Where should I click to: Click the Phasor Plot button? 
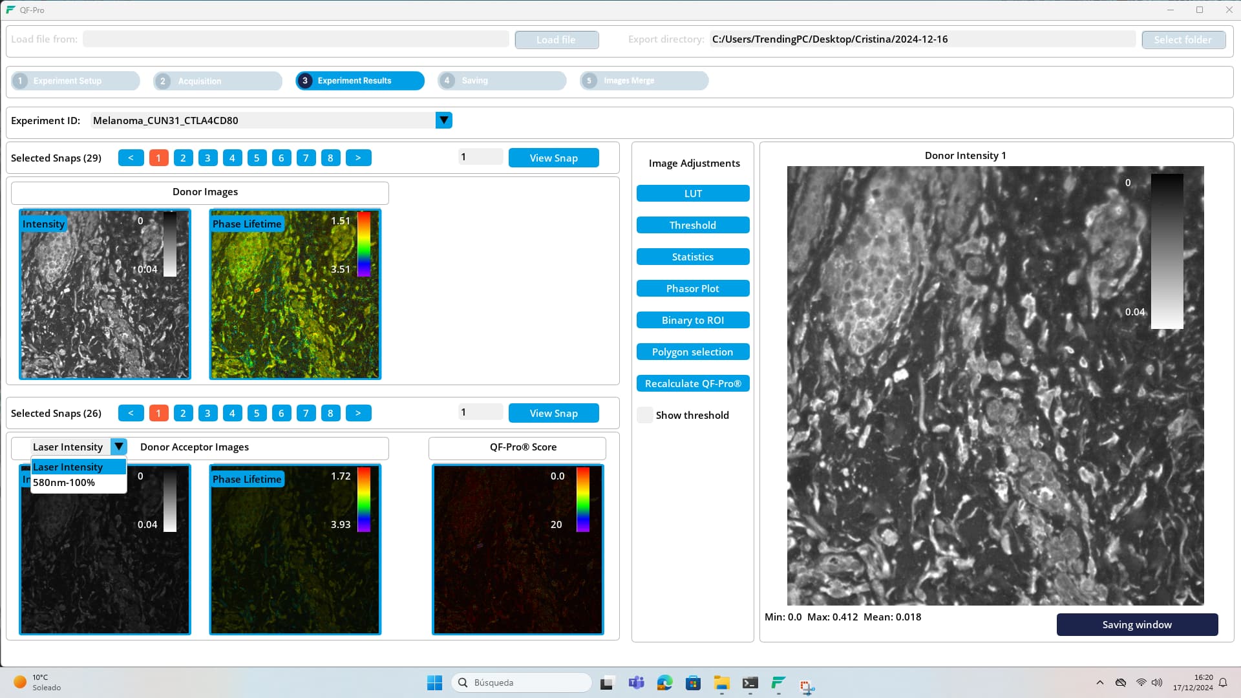pos(692,288)
